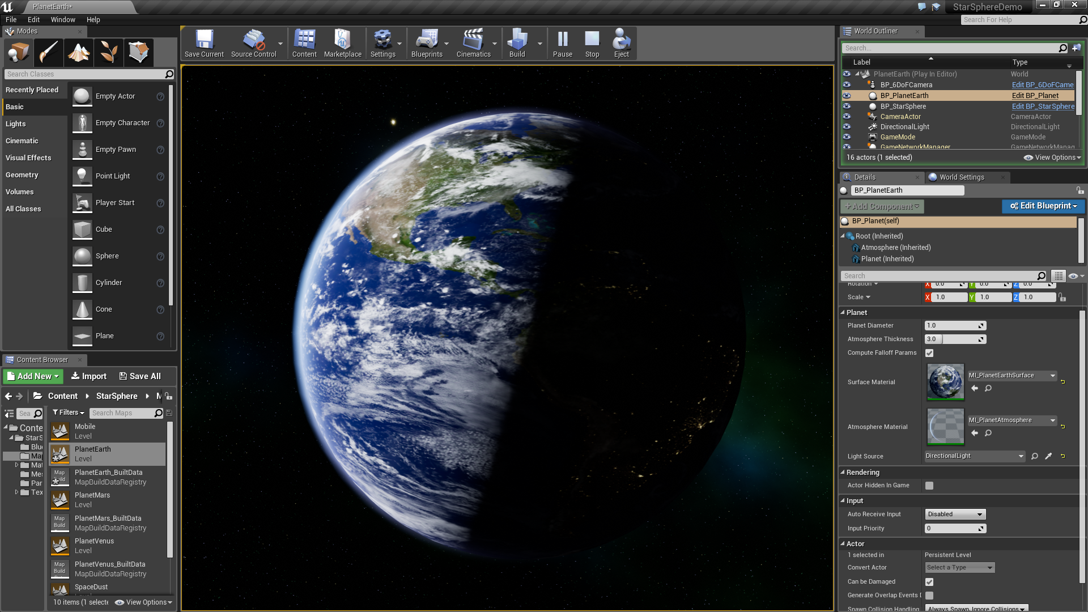Open the Blueprints toolbar icon
The image size is (1088, 612).
coord(427,44)
